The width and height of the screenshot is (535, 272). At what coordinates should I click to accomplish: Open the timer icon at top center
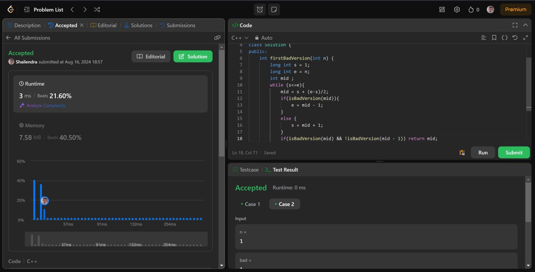click(x=259, y=9)
